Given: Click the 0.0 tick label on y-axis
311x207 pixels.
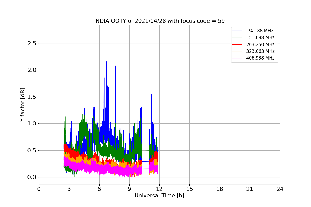Looking at the screenshot, I should (32, 177).
